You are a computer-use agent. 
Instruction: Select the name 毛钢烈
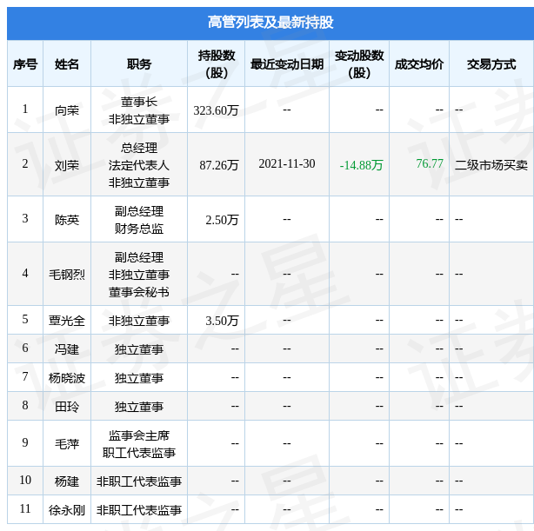[67, 275]
